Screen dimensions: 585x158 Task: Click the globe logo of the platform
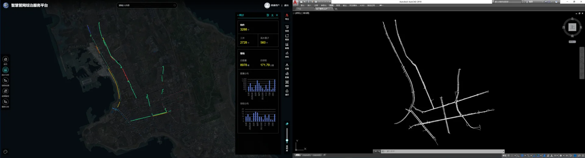click(6, 5)
